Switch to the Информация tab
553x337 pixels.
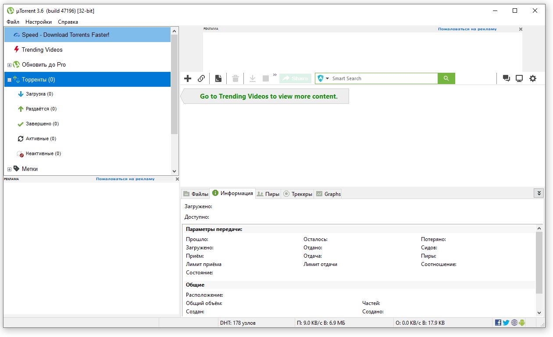[x=232, y=193]
